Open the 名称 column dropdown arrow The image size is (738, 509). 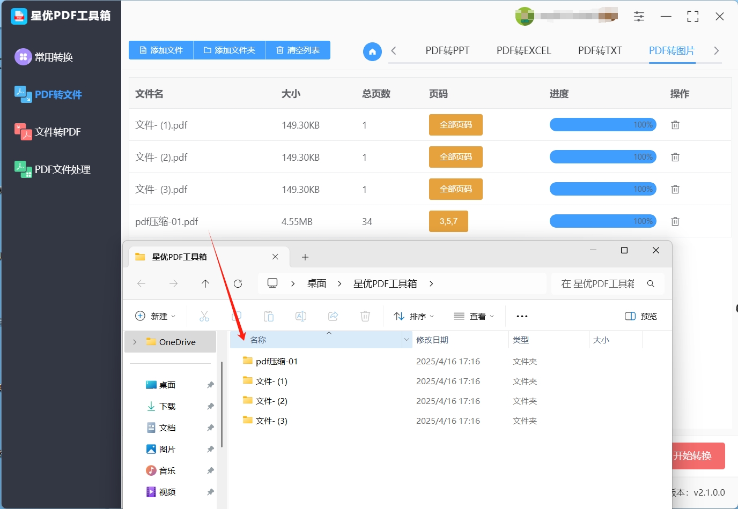pyautogui.click(x=407, y=340)
